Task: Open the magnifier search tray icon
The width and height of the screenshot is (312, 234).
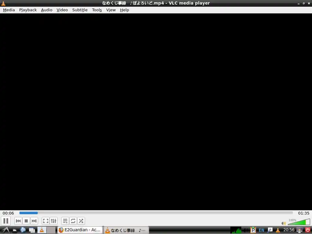Action: pyautogui.click(x=270, y=230)
